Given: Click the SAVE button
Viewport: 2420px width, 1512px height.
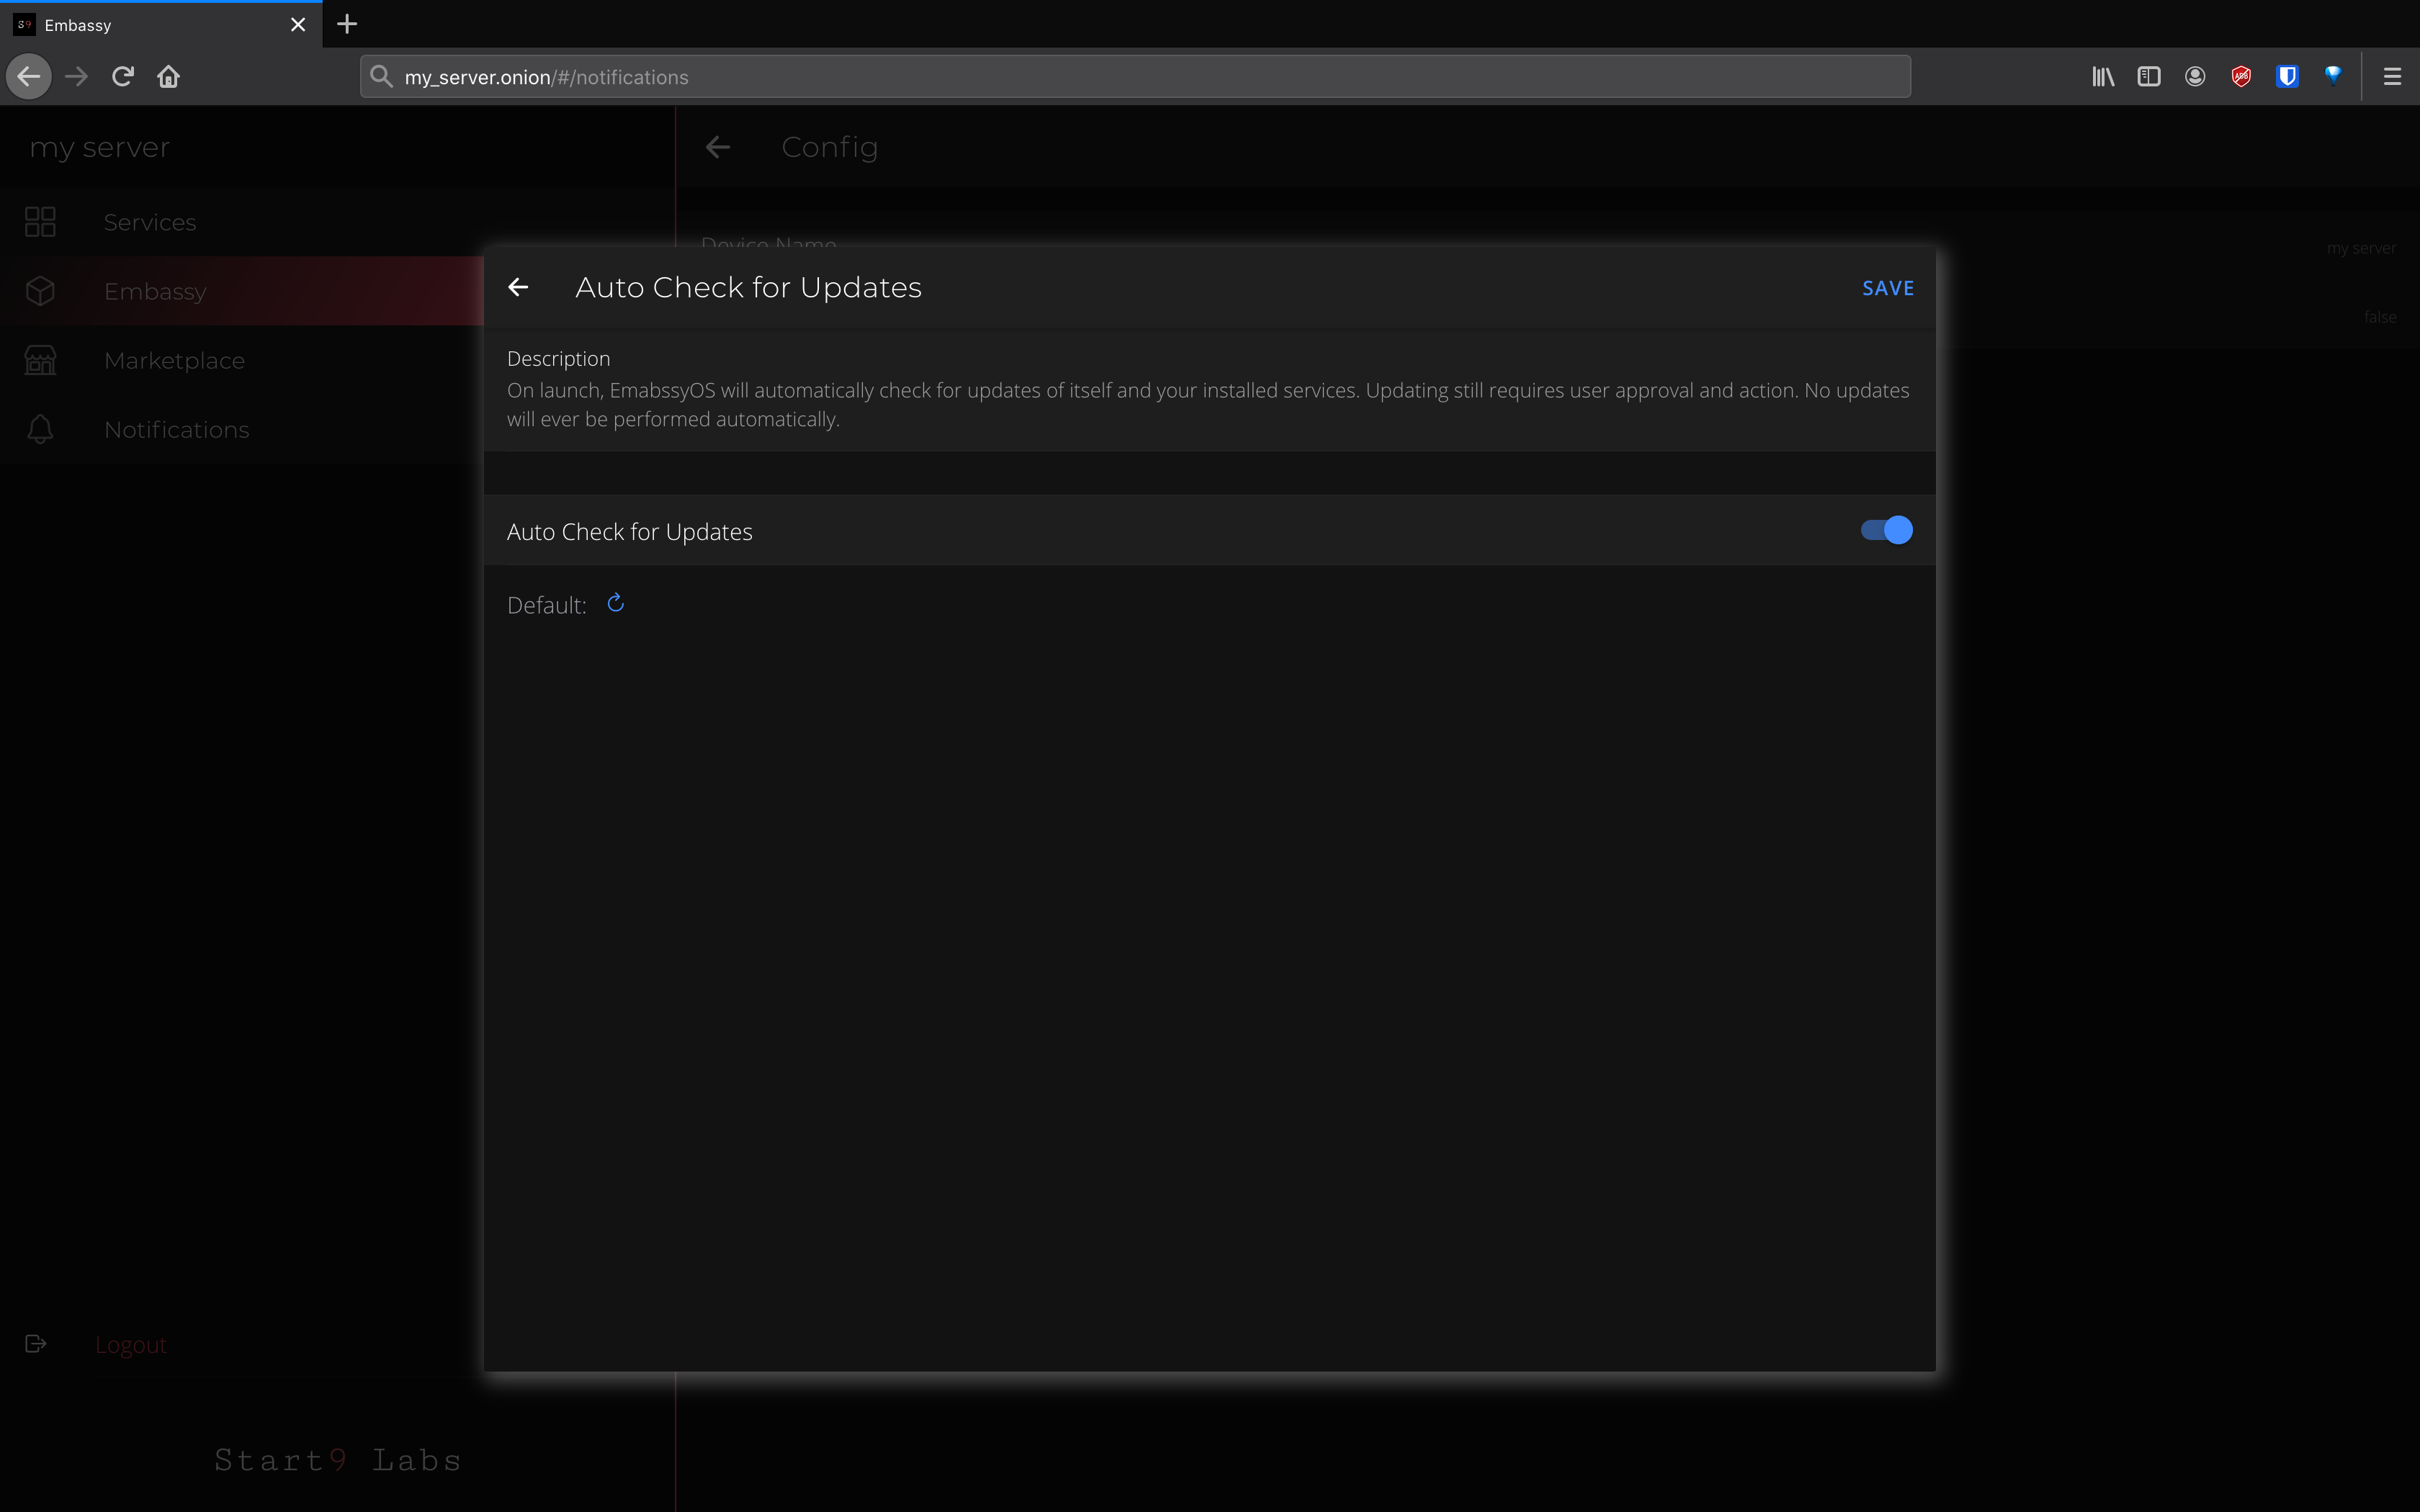Looking at the screenshot, I should (1888, 287).
